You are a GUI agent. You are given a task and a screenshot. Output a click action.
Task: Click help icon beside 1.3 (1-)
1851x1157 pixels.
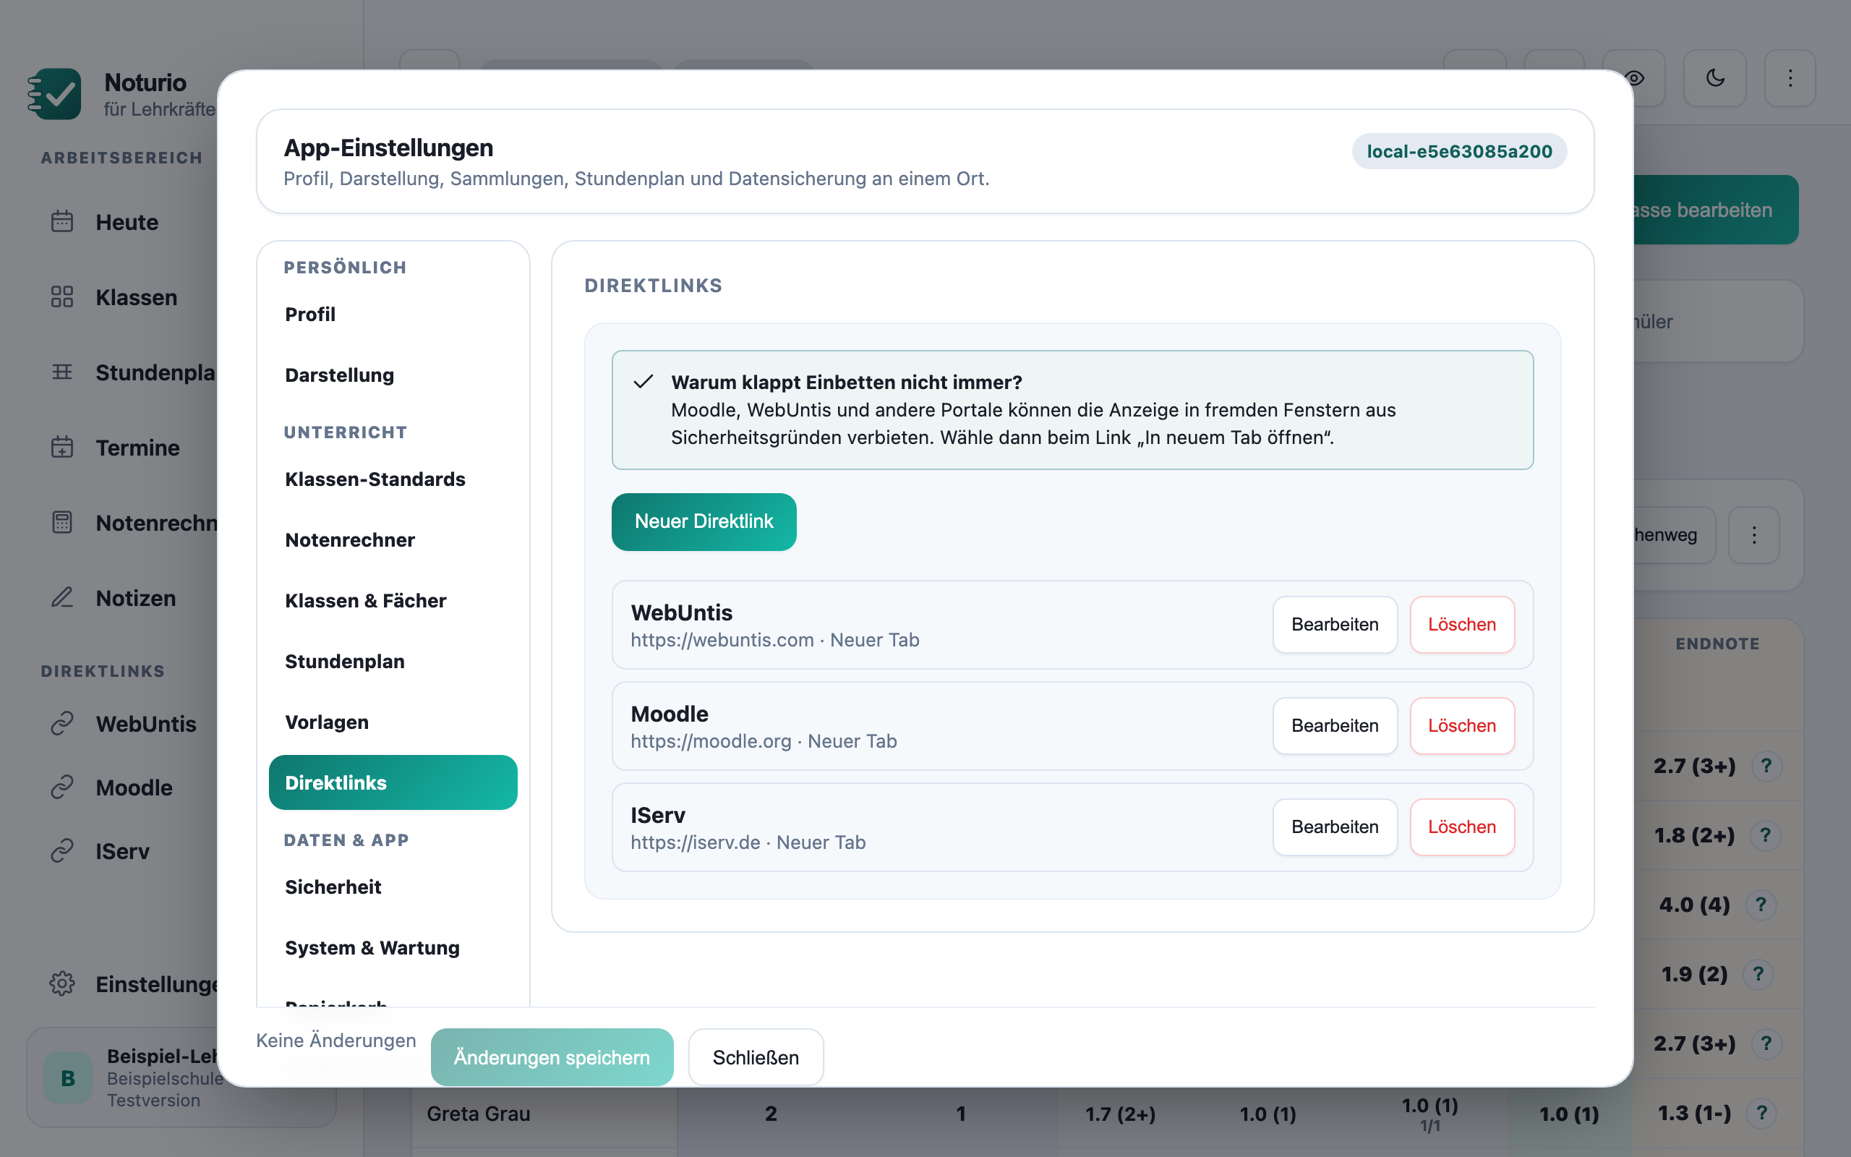point(1761,1114)
